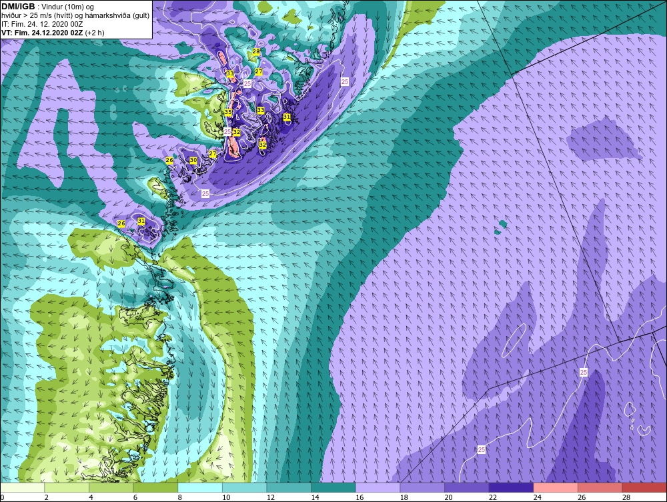Pick the violet swatch between 20 and 22
This screenshot has width=667, height=502.
click(x=467, y=487)
